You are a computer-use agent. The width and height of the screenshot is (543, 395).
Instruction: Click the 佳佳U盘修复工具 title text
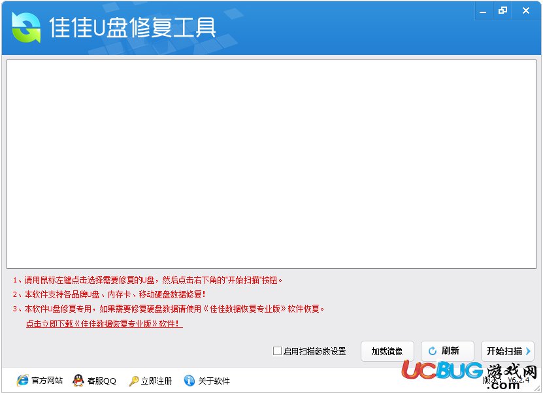(x=132, y=27)
